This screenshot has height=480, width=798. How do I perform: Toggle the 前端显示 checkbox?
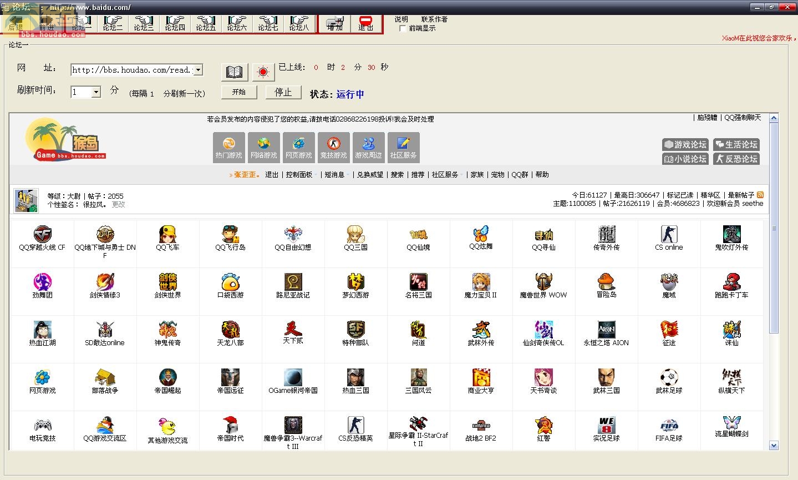pos(403,28)
